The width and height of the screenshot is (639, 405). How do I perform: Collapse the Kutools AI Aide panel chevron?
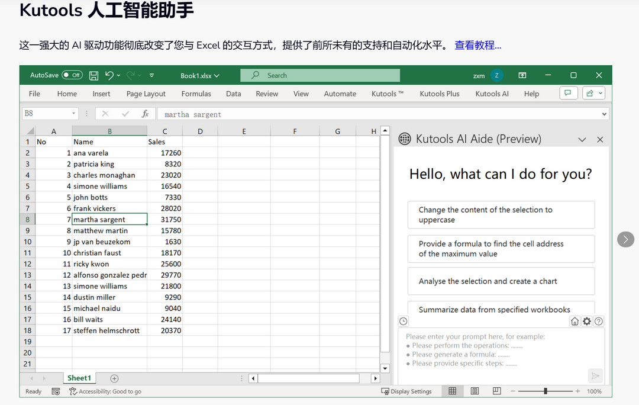582,139
